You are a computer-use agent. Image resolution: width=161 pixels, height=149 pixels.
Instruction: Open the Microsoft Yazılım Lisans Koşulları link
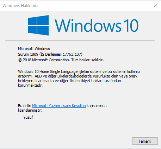click(x=59, y=106)
